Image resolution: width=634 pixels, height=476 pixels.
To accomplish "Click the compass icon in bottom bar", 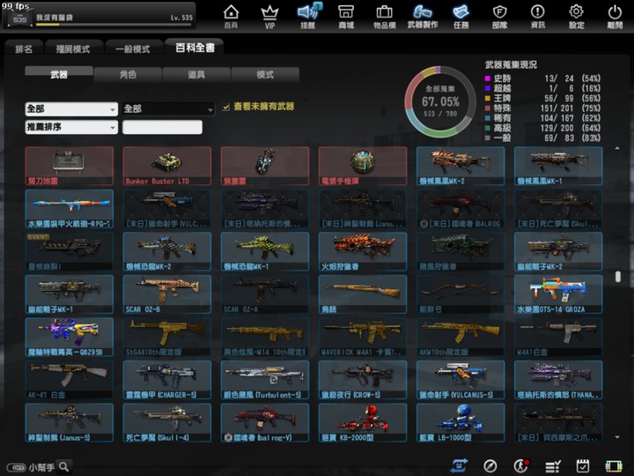I will [490, 465].
